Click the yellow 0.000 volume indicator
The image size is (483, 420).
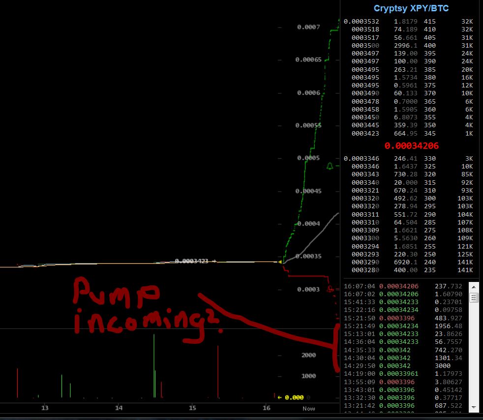(x=291, y=397)
